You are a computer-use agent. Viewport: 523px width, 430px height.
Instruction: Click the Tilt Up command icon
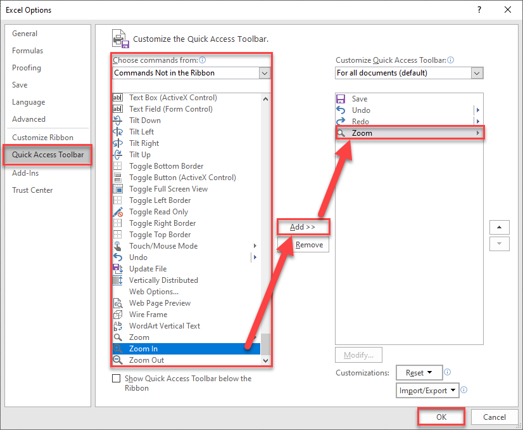[x=118, y=154]
